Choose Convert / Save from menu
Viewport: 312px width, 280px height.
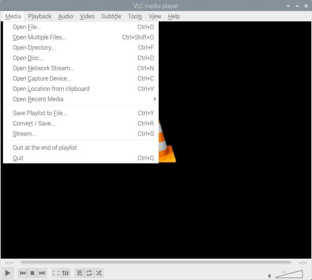click(34, 123)
